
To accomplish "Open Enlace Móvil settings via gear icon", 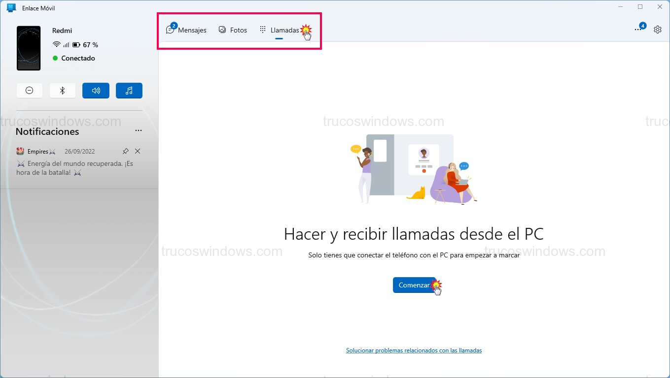I will click(x=658, y=30).
